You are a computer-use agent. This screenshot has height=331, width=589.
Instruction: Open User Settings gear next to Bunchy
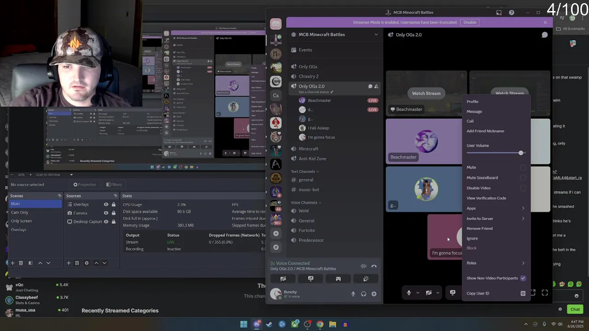coord(374,294)
